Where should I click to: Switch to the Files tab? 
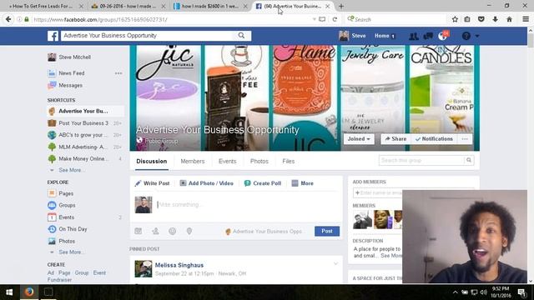point(288,161)
